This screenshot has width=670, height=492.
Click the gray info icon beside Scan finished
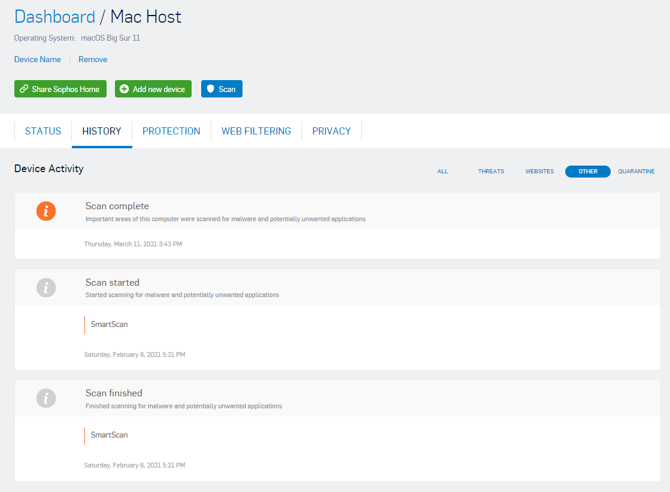(46, 398)
